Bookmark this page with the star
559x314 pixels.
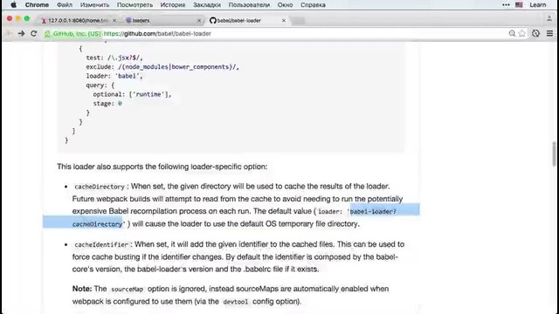click(x=522, y=33)
